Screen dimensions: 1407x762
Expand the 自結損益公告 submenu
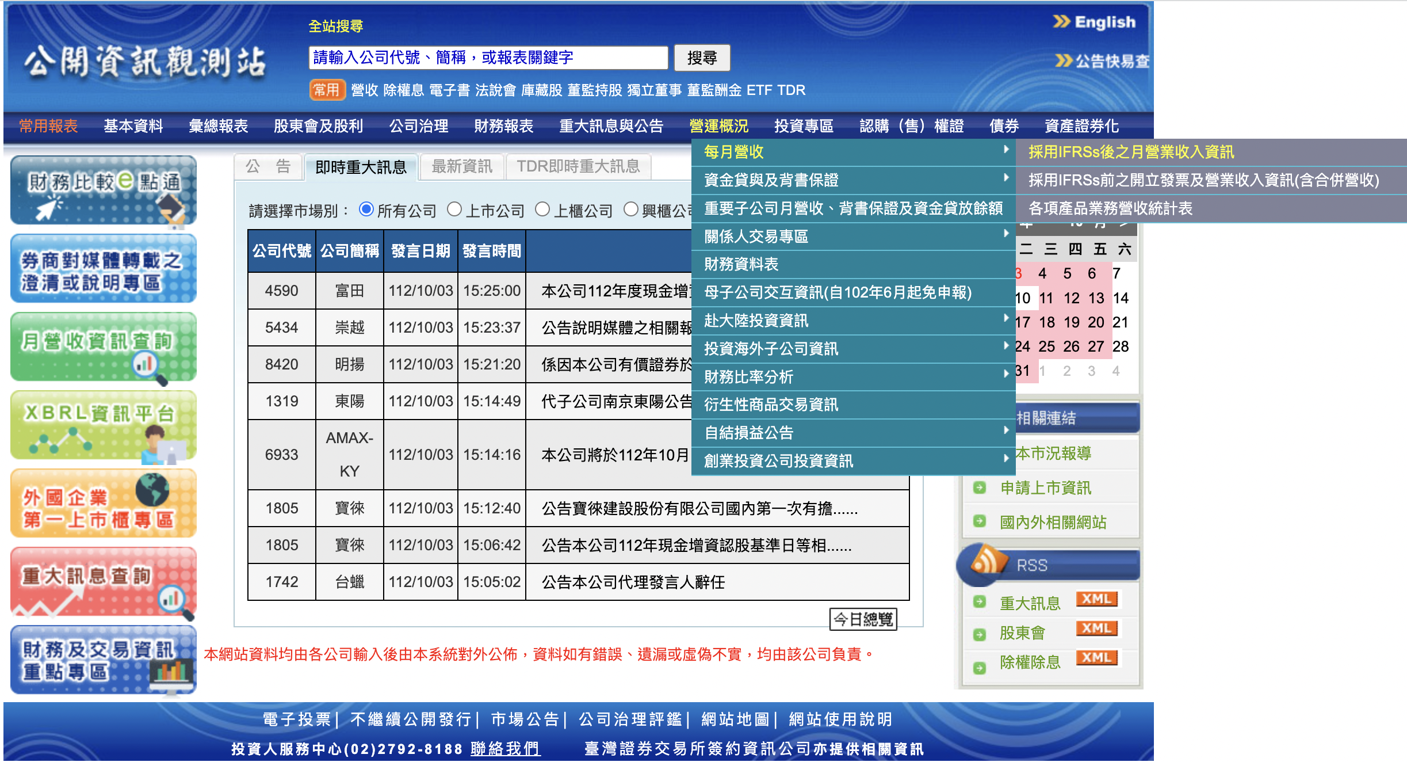(x=854, y=433)
